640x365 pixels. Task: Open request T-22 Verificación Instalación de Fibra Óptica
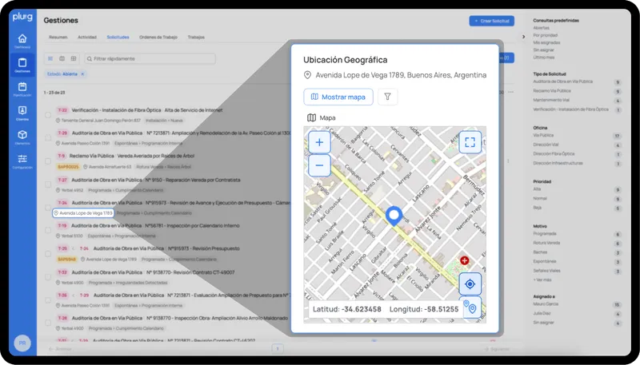click(x=147, y=110)
